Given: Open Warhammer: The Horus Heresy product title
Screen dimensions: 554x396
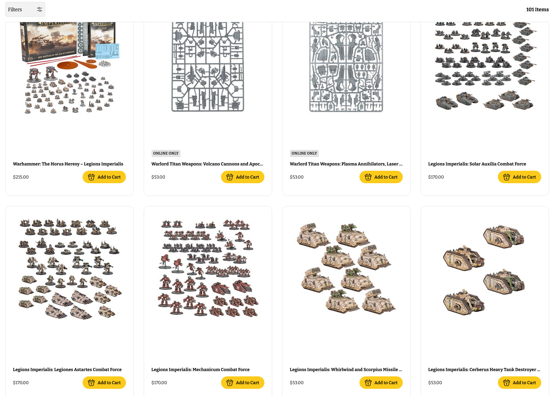Looking at the screenshot, I should [x=68, y=164].
